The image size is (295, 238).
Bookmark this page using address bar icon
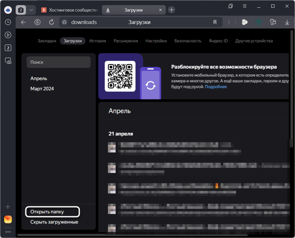(215, 22)
